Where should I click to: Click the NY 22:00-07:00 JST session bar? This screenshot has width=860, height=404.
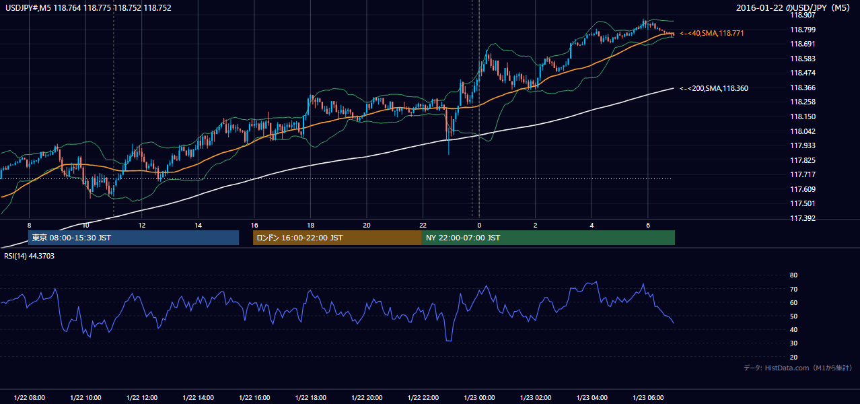tap(548, 238)
